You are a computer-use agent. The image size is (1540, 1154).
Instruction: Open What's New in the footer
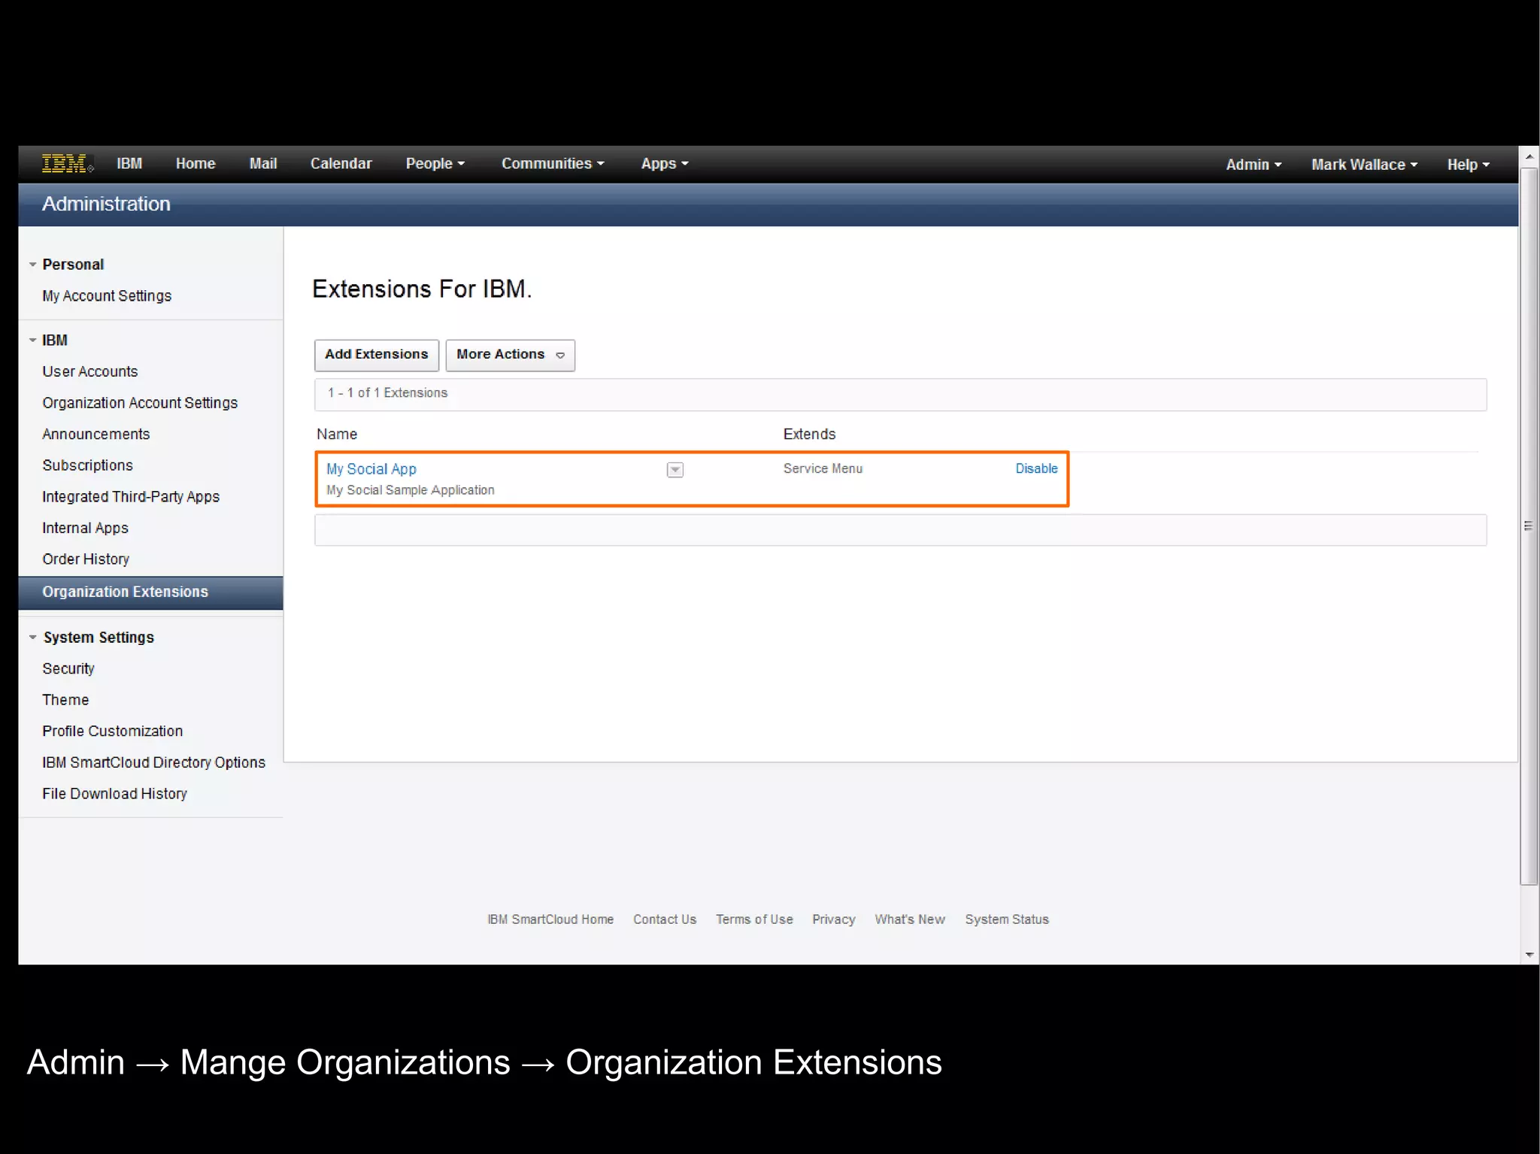[x=910, y=919]
